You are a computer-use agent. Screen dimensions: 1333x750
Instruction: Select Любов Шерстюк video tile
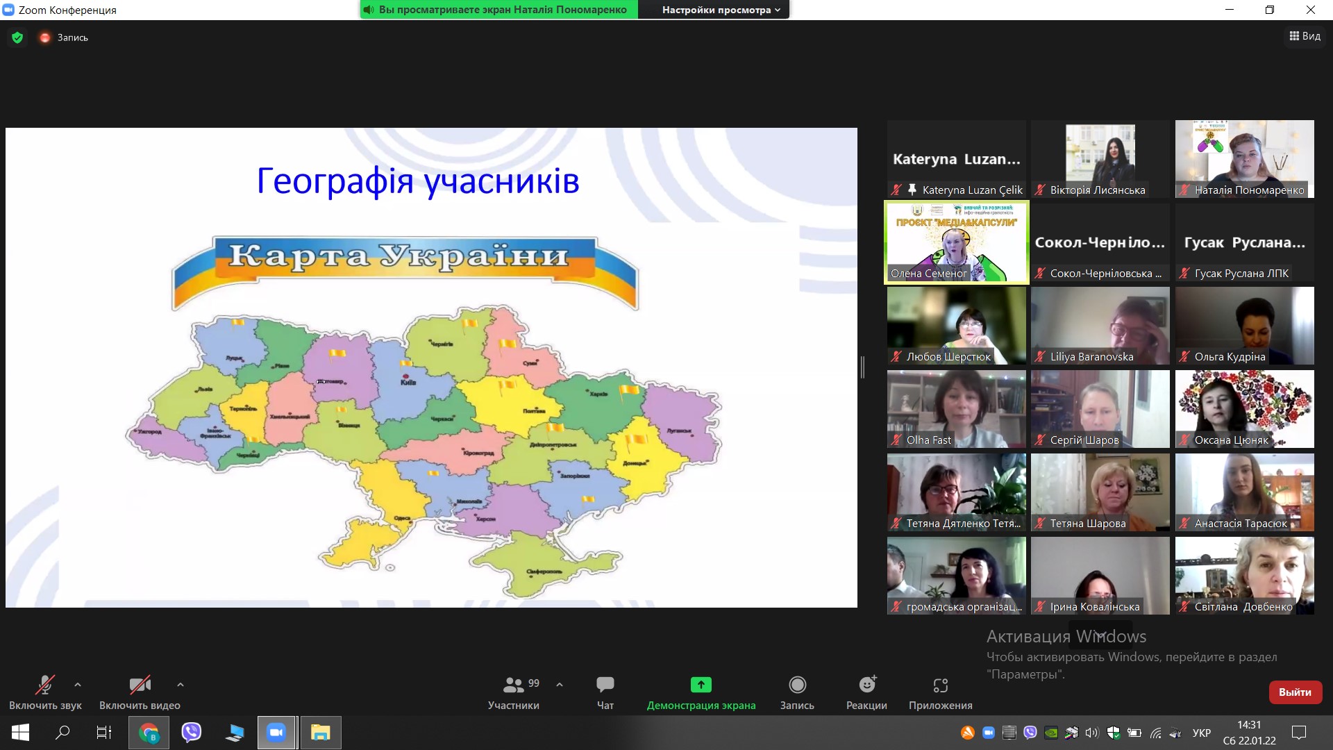pos(956,326)
